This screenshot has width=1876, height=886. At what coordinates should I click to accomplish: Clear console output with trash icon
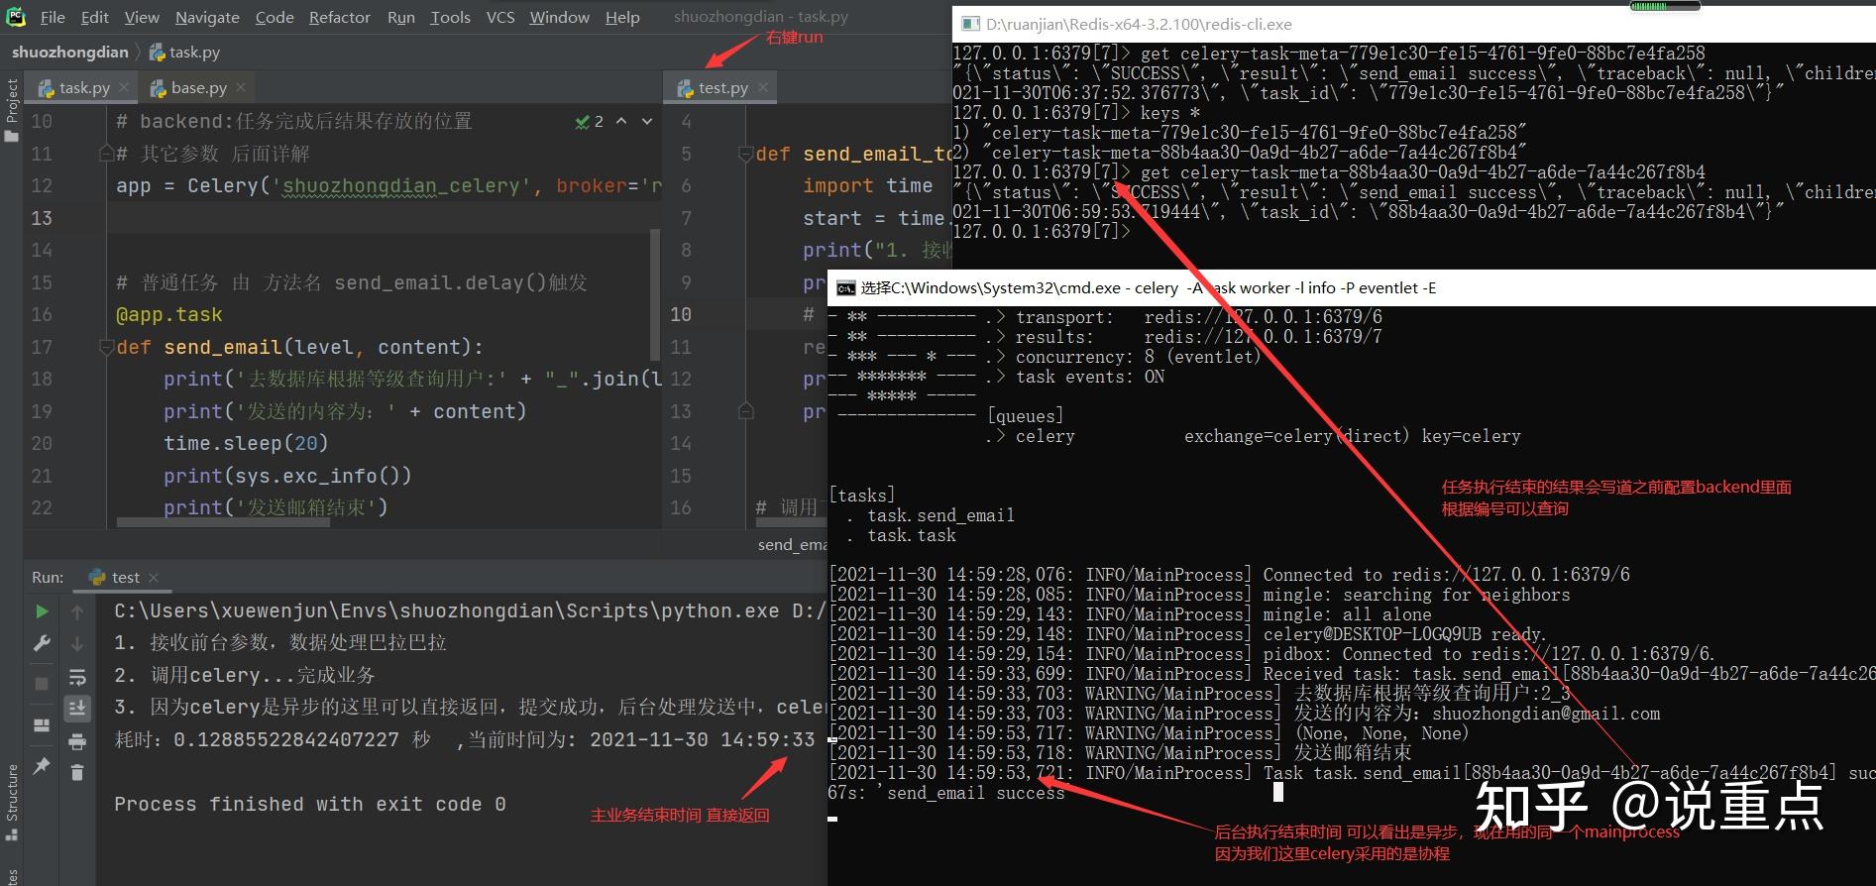coord(77,772)
